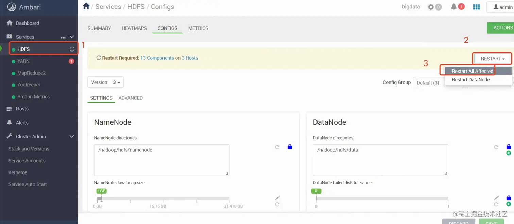Click the YARN alert badge

71,61
